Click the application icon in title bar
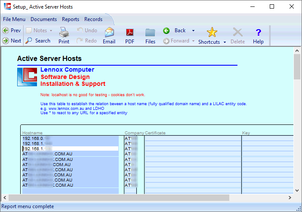The image size is (302, 212). pos(7,6)
